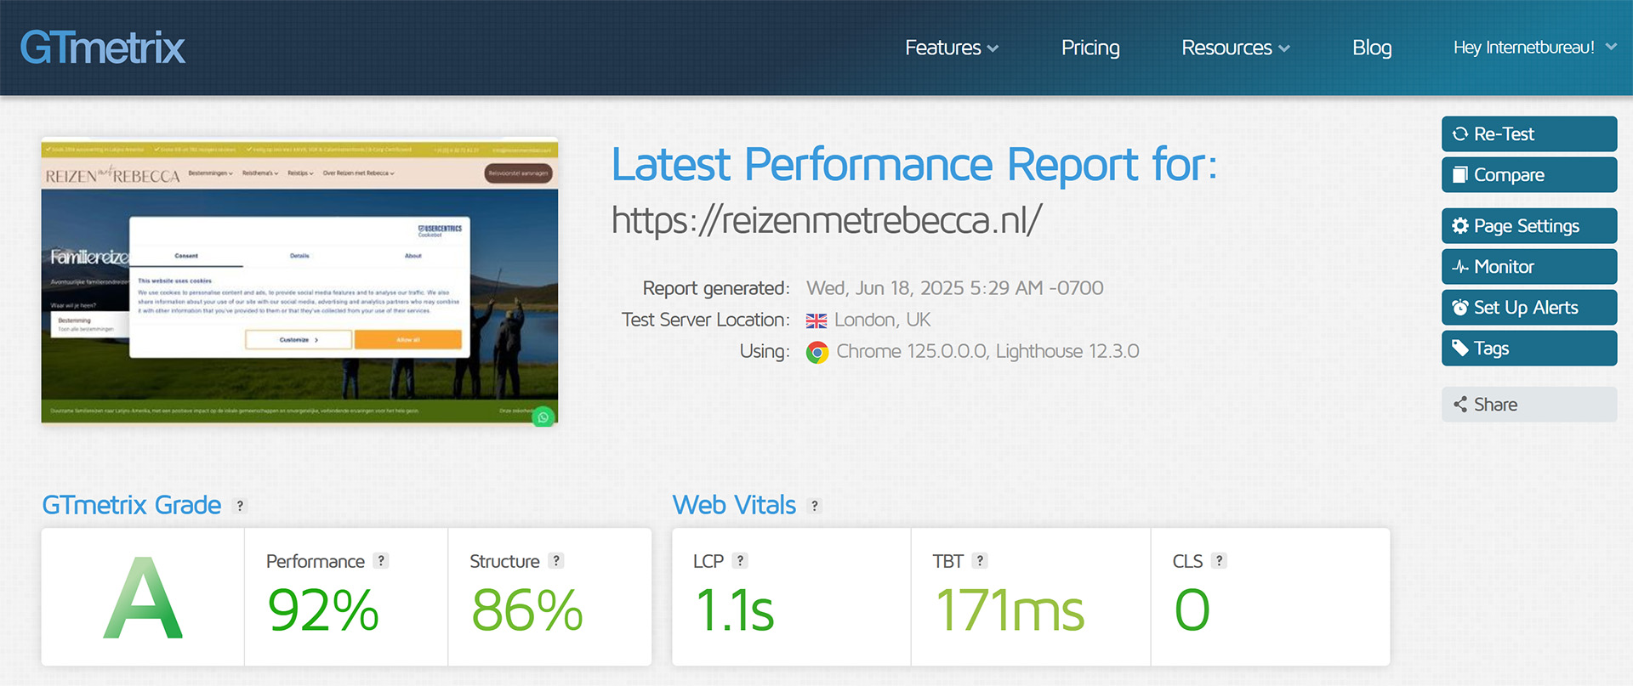Go to the Pricing page

click(1090, 48)
